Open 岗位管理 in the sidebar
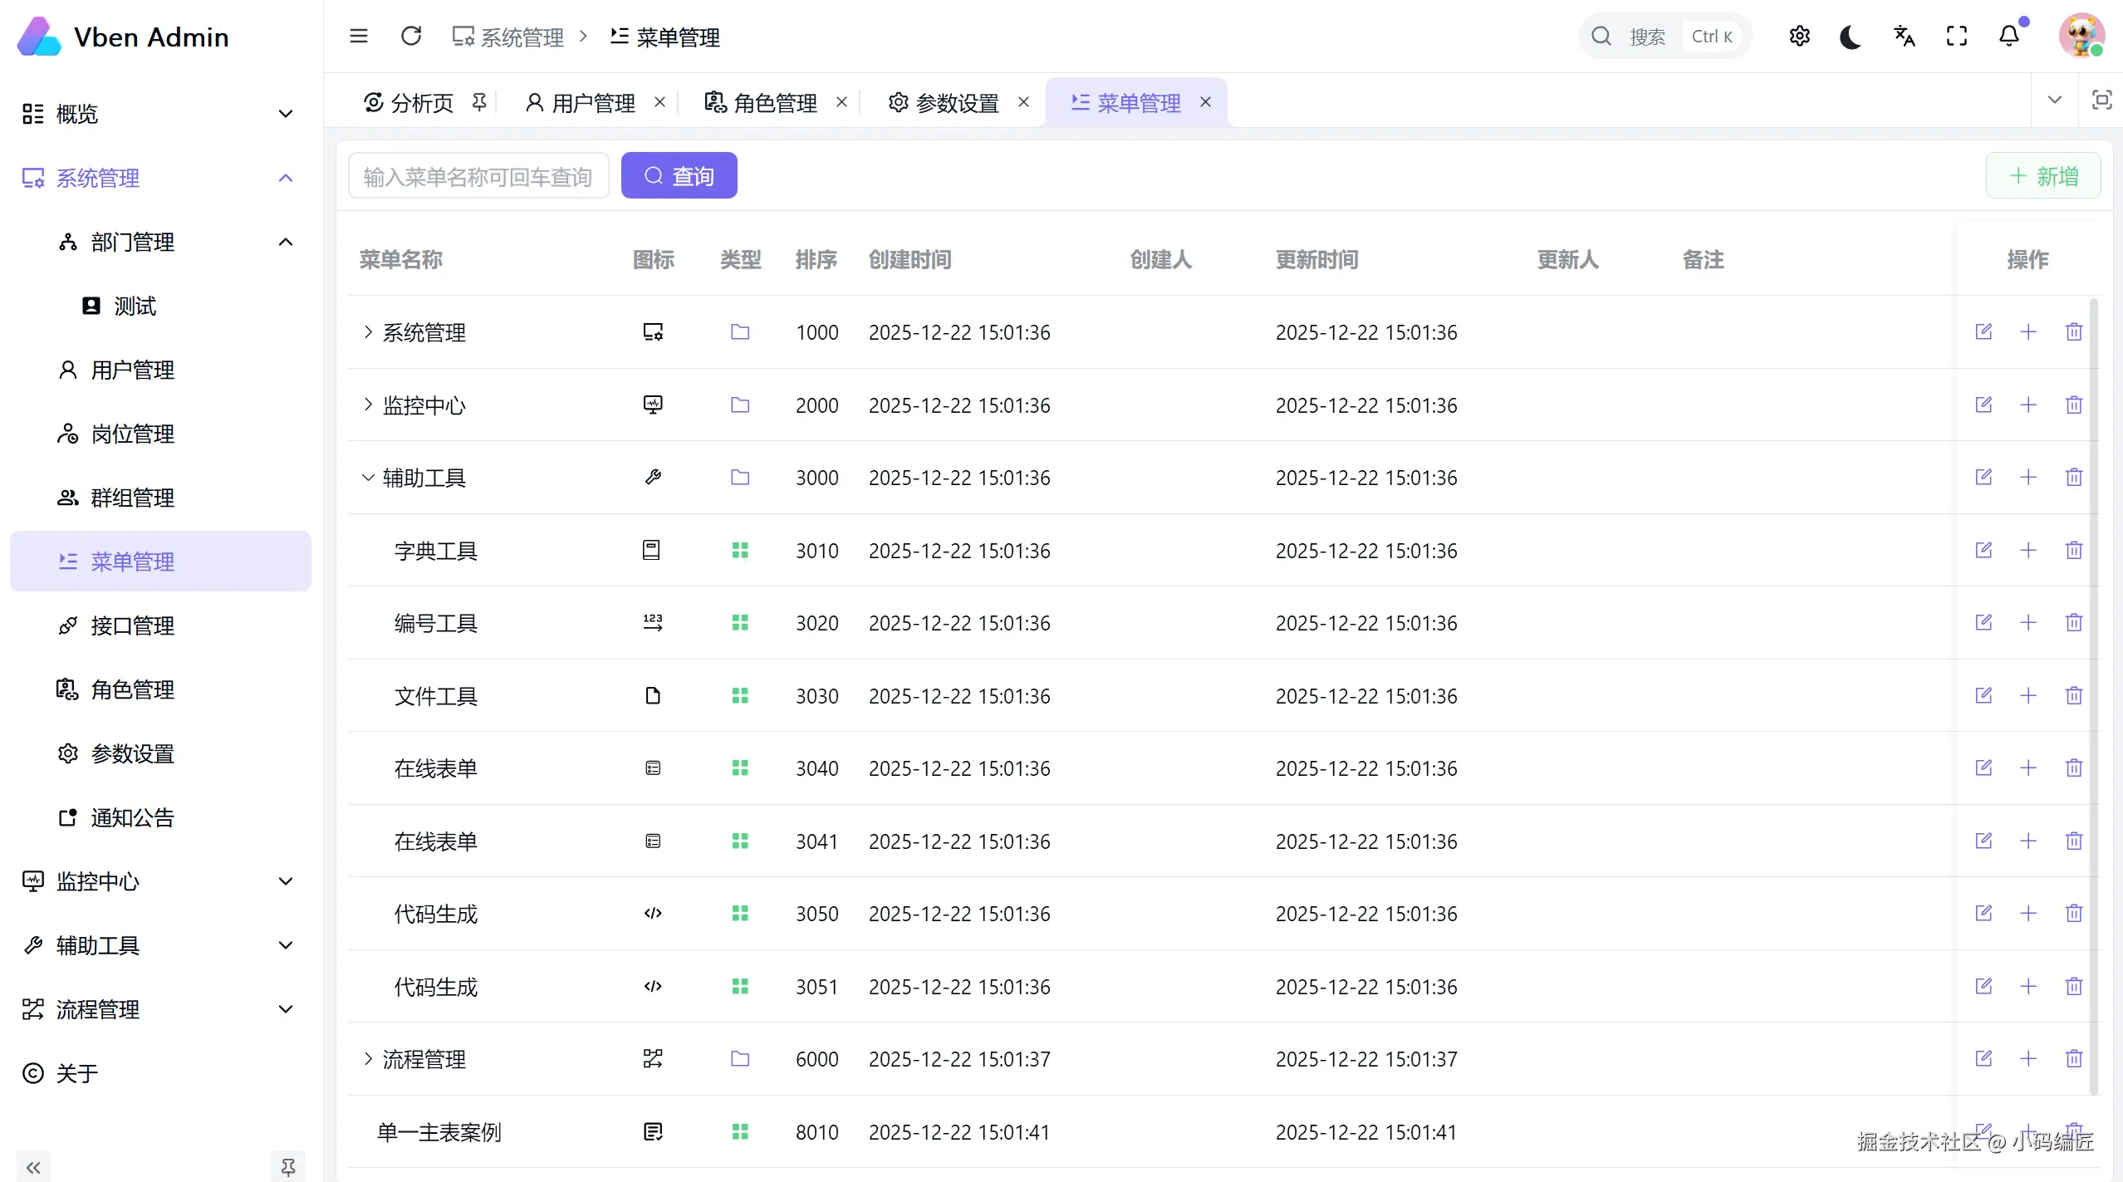The image size is (2123, 1182). pyautogui.click(x=133, y=434)
